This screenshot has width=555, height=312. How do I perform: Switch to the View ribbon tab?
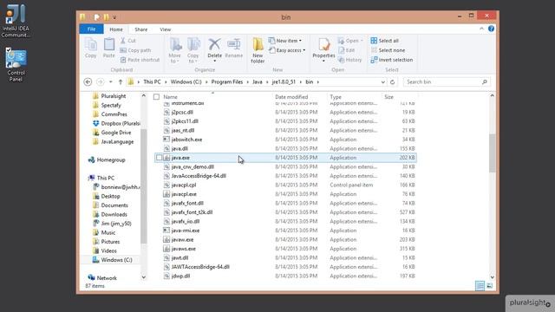(165, 29)
